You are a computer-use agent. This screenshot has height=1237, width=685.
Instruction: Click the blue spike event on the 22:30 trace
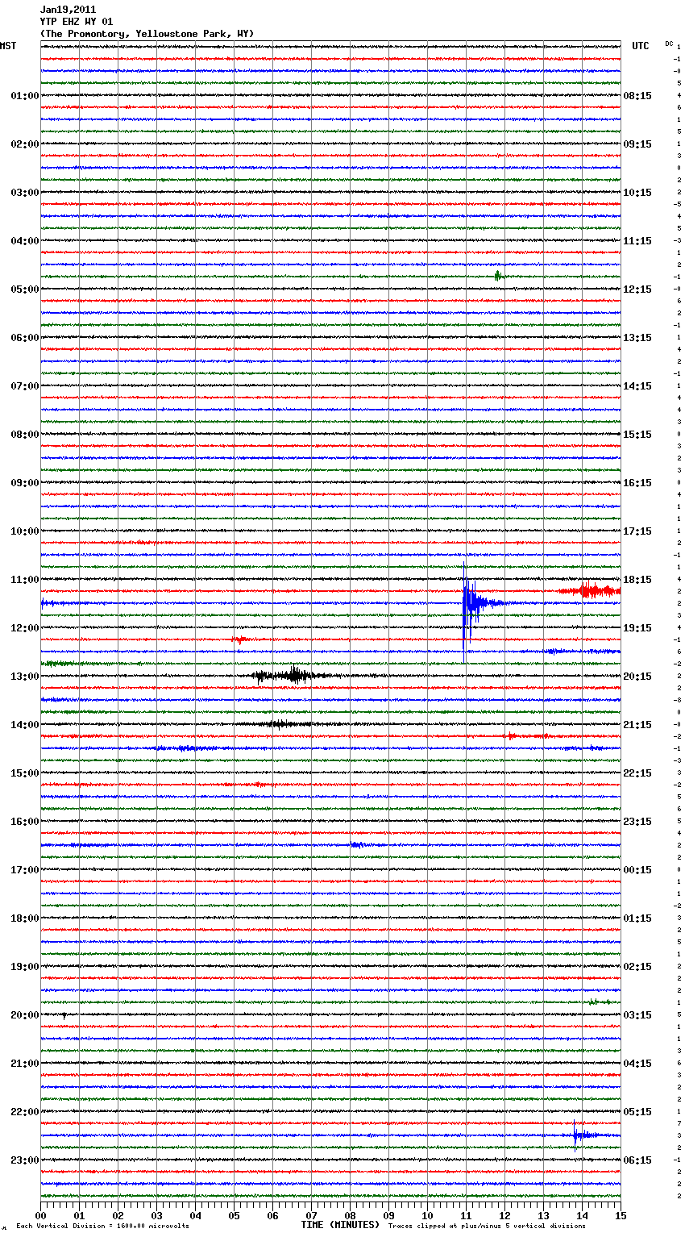pos(585,1135)
